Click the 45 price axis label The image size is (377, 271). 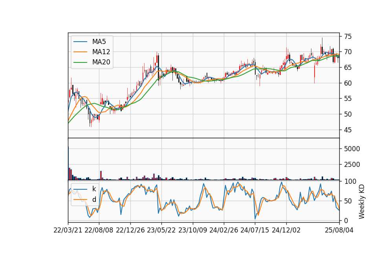pyautogui.click(x=348, y=130)
